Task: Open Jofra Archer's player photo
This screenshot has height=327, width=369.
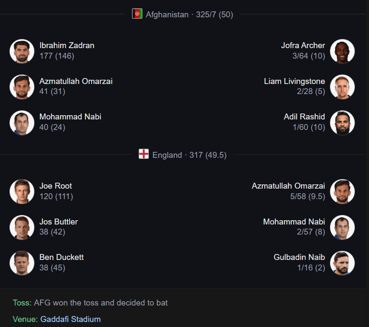Action: pyautogui.click(x=342, y=51)
